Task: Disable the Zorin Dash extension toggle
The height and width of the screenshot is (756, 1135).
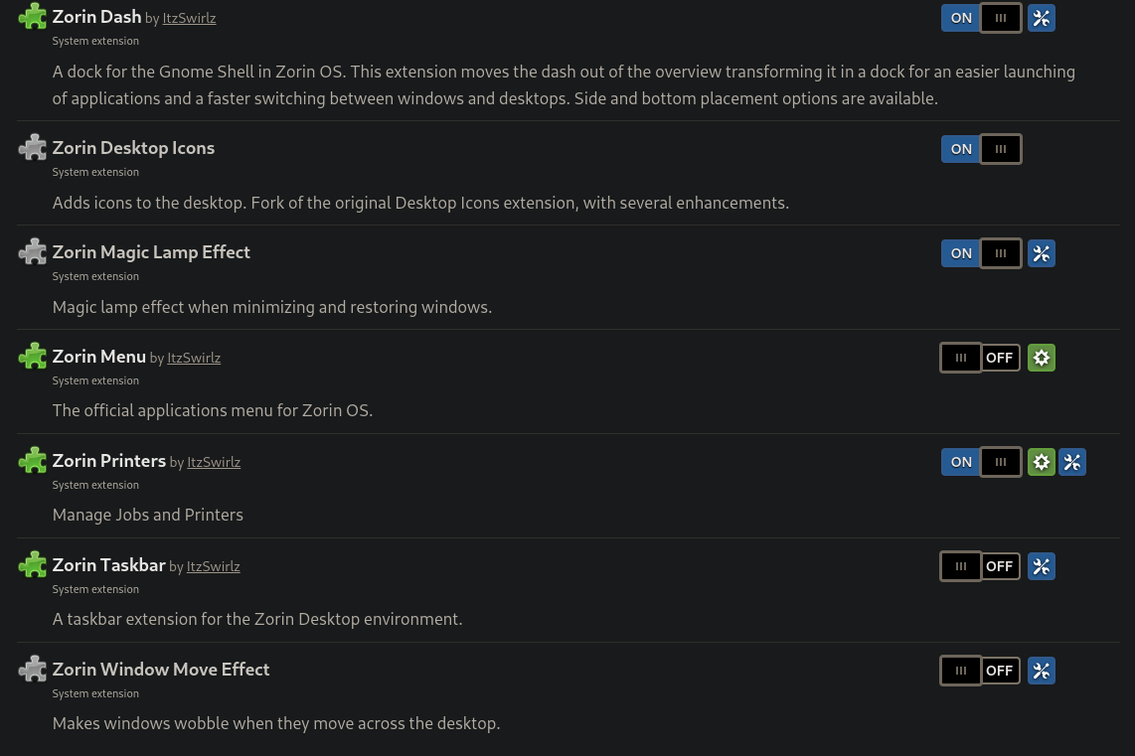Action: [981, 18]
